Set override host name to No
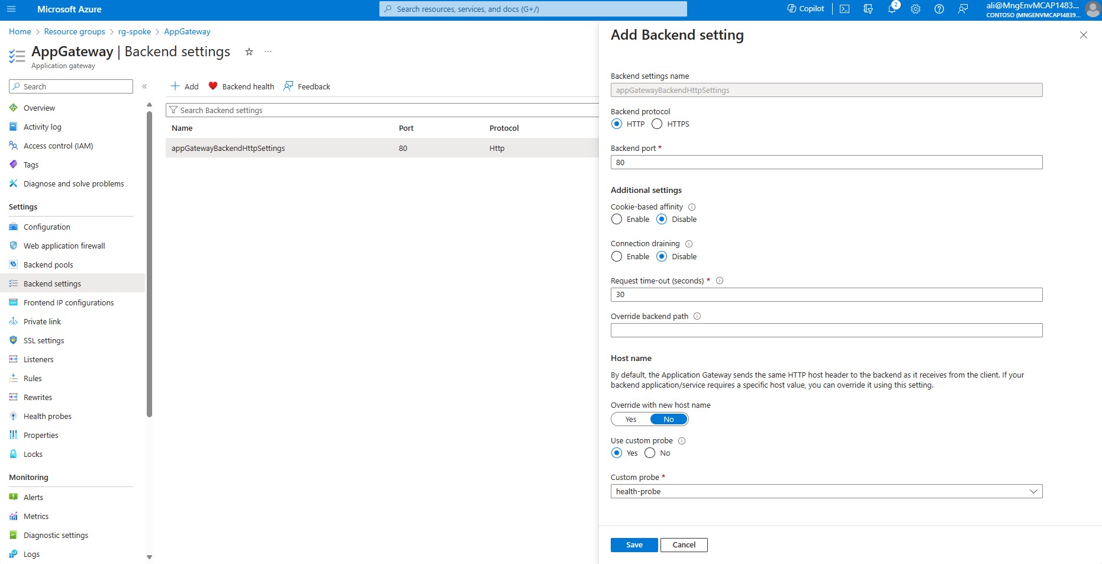Viewport: 1102px width, 564px height. (x=669, y=420)
